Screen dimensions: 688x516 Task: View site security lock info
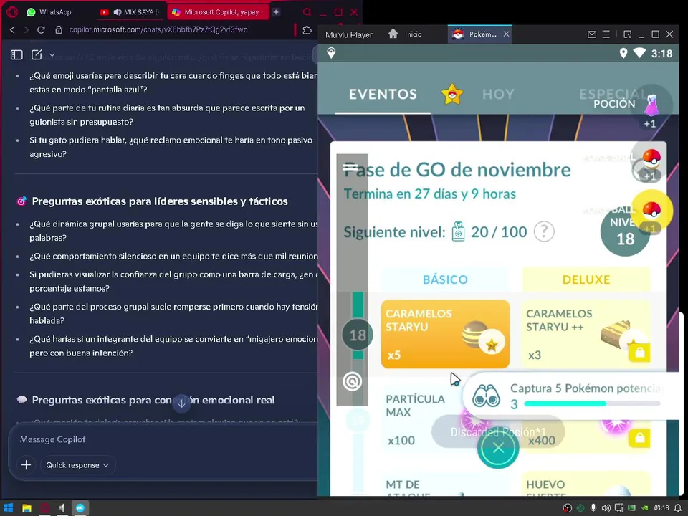(59, 30)
